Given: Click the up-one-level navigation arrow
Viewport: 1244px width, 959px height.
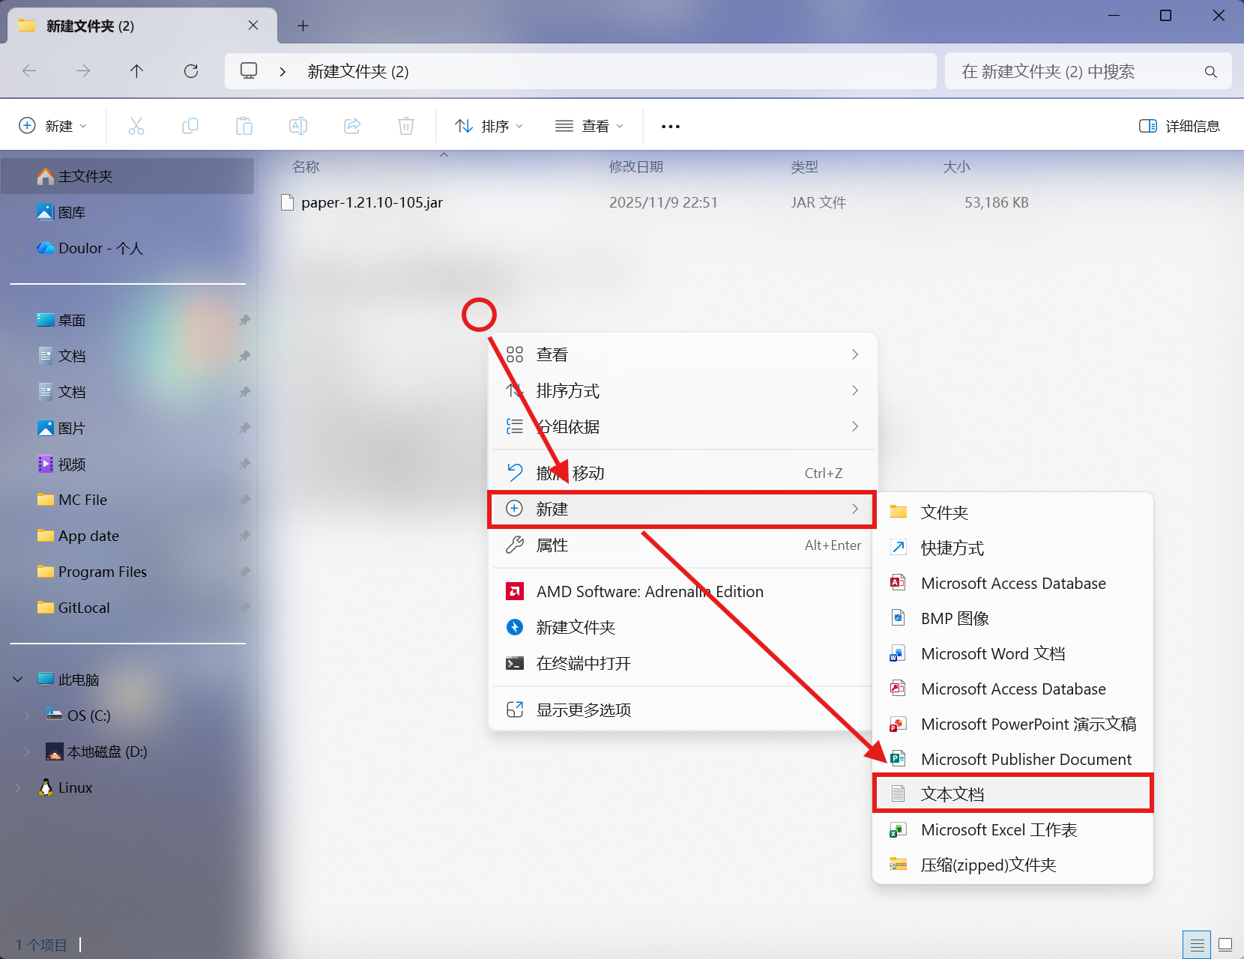Looking at the screenshot, I should tap(136, 71).
